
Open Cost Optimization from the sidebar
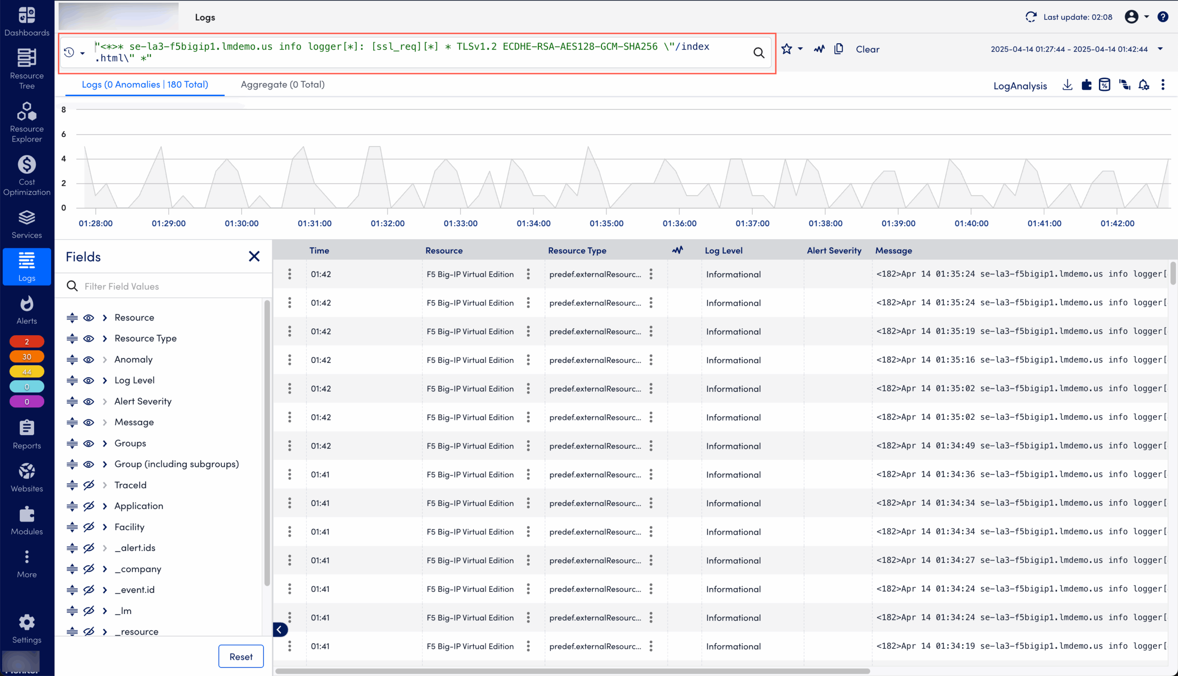[27, 177]
